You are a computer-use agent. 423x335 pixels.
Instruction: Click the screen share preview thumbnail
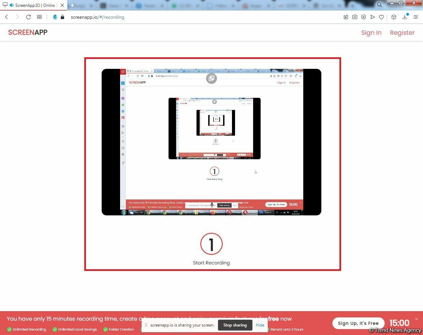coord(211,142)
